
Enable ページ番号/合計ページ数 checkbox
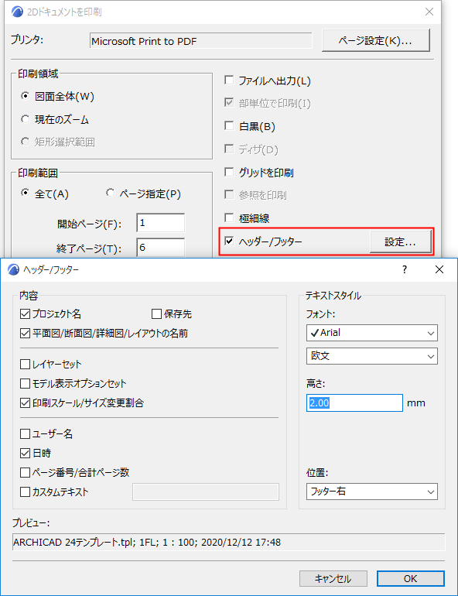point(25,472)
